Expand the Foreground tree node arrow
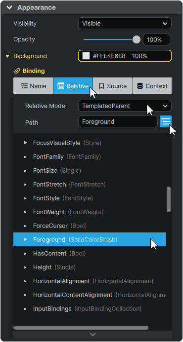The height and width of the screenshot is (342, 183). pos(25,239)
